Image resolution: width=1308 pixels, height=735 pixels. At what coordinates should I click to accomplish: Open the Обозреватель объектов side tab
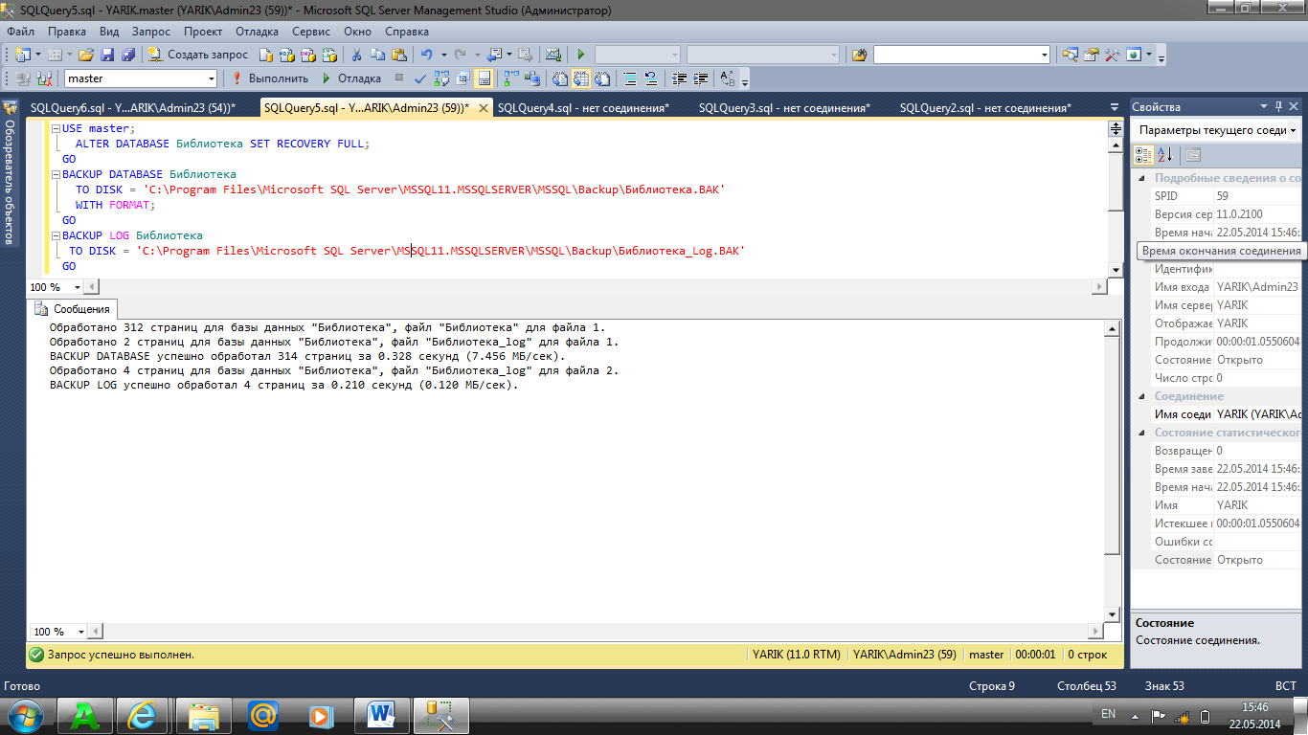(x=10, y=172)
